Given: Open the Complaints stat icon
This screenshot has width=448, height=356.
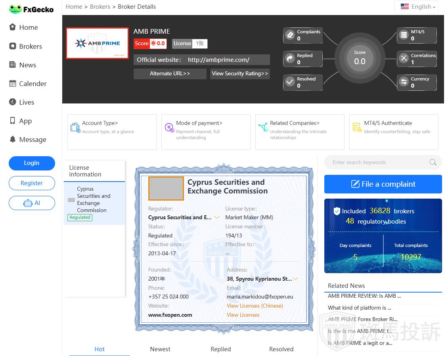Looking at the screenshot, I should coord(290,35).
